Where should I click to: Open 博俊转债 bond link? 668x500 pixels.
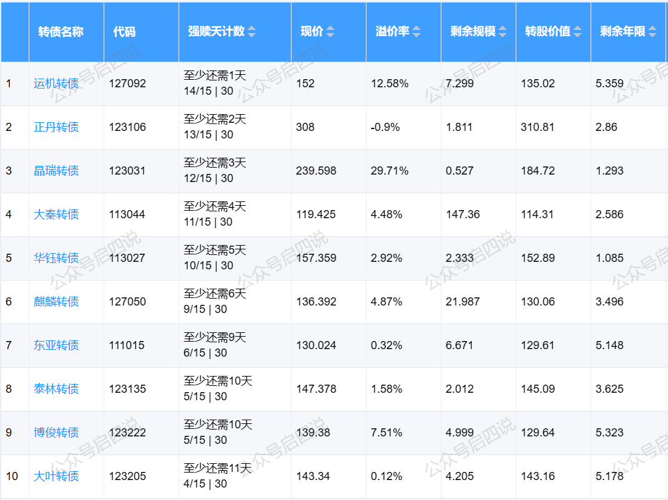point(56,433)
